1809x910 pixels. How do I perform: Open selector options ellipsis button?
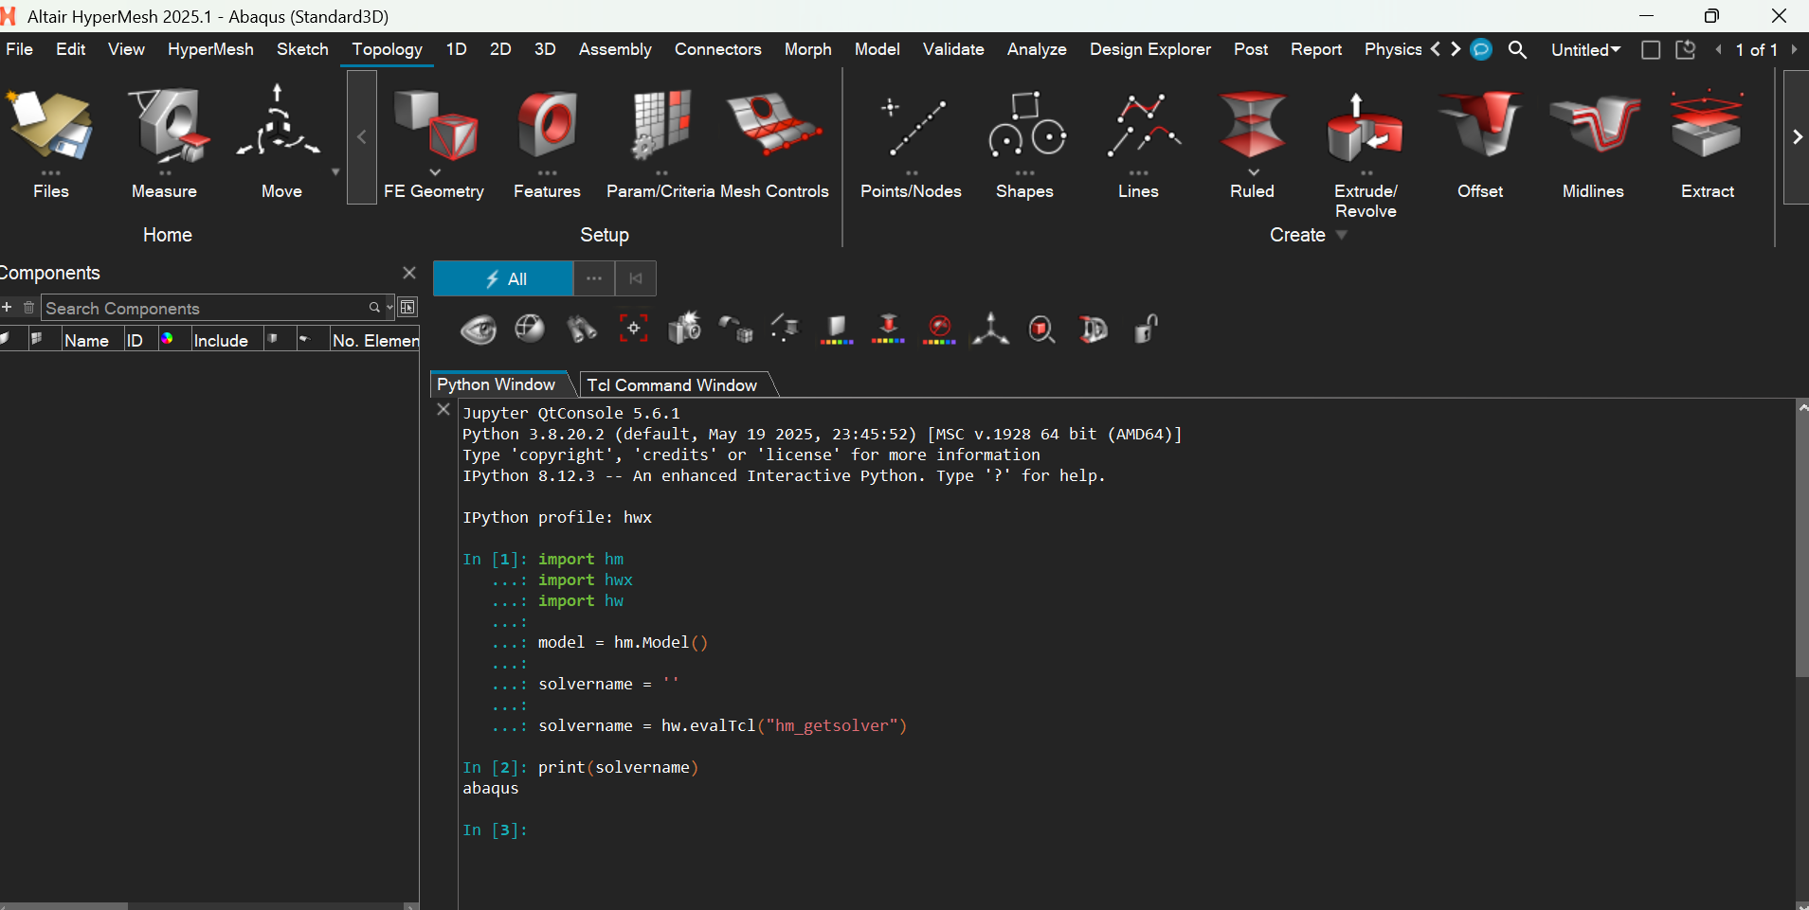594,278
